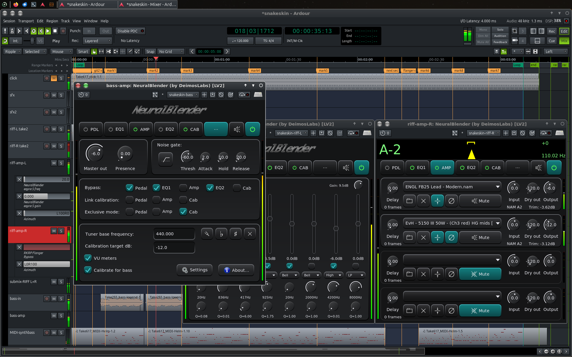This screenshot has height=357, width=572.
Task: Select the Audition tool
Action: pyautogui.click(x=116, y=51)
